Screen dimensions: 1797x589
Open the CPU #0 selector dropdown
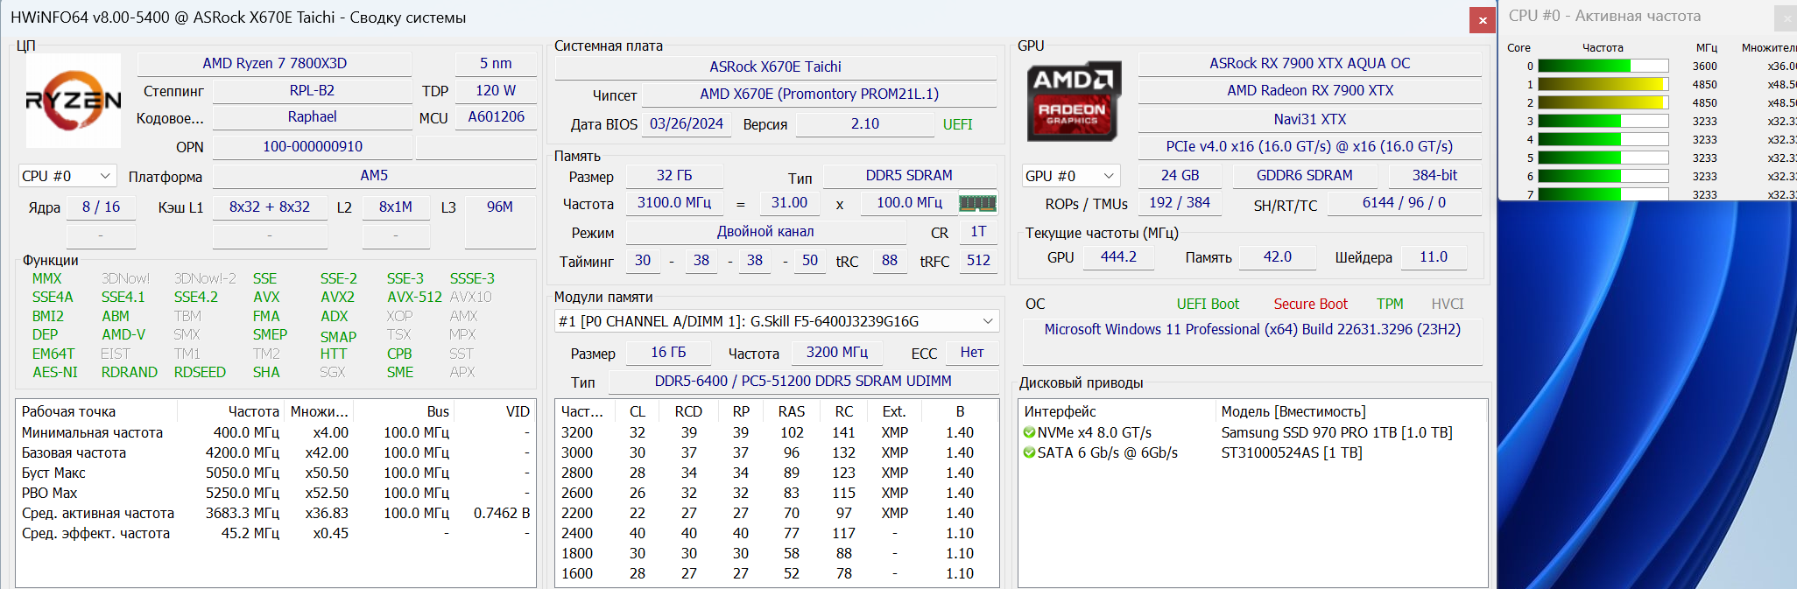(67, 176)
